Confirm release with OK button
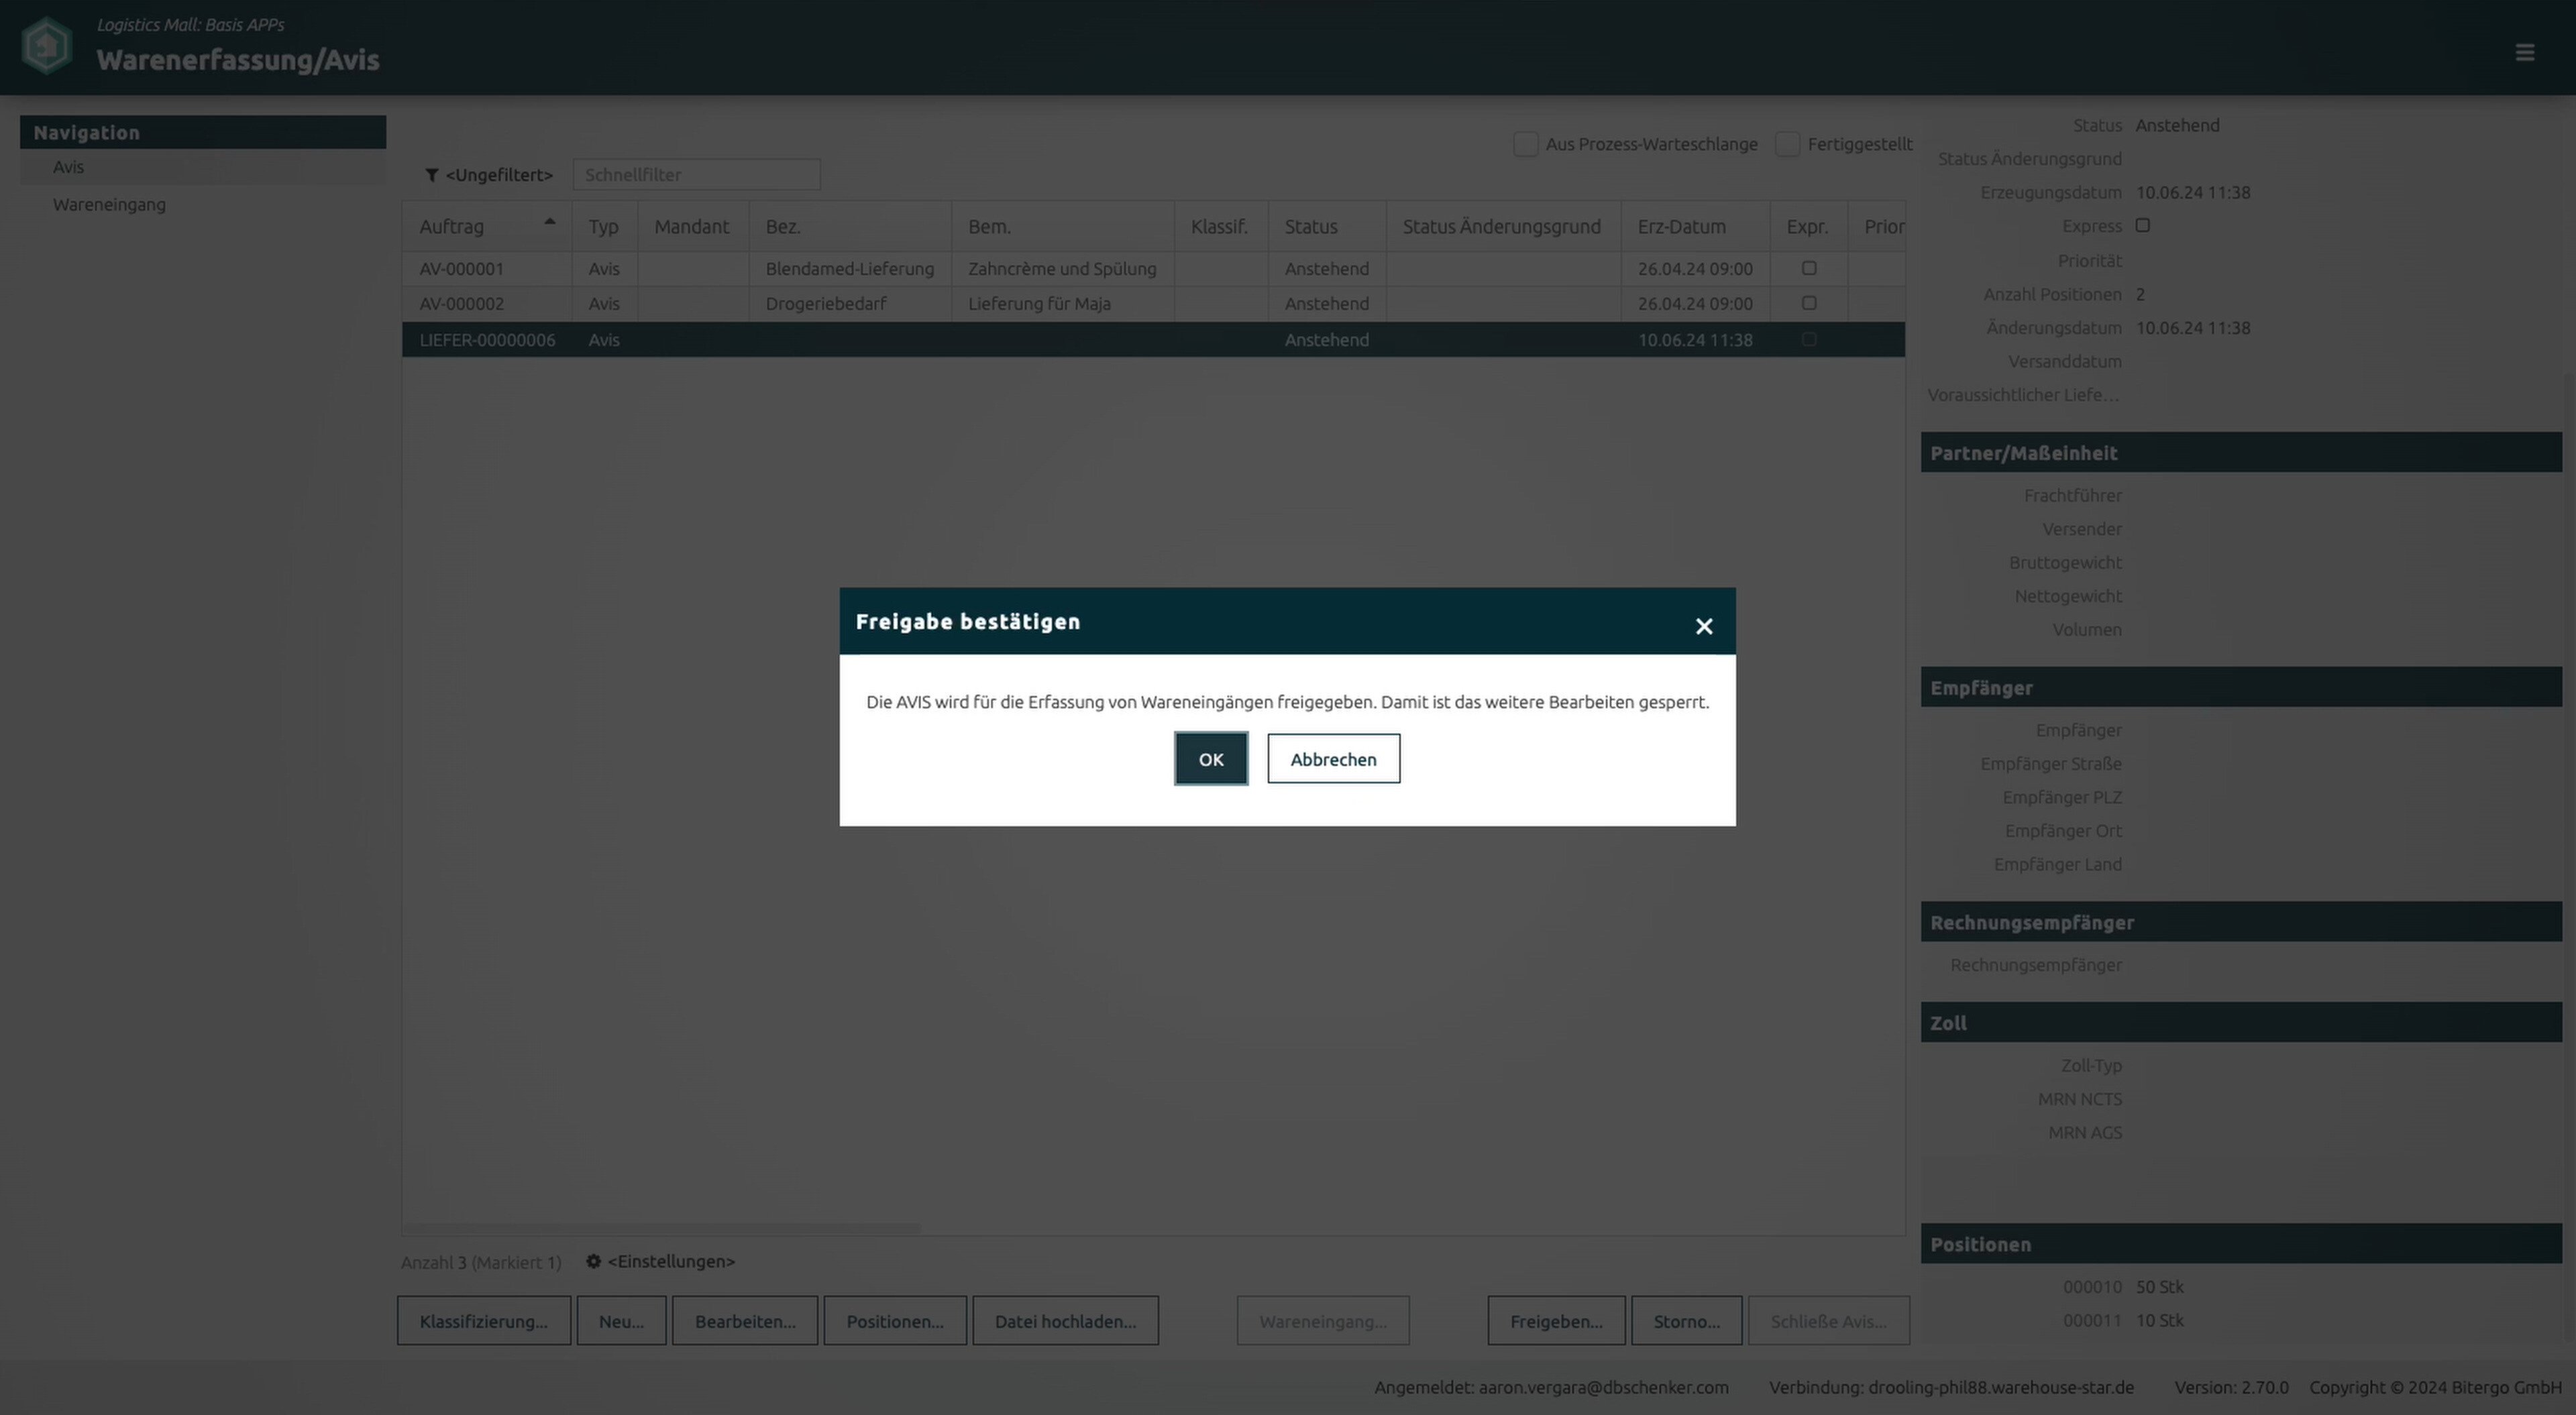The image size is (2576, 1415). (x=1211, y=759)
